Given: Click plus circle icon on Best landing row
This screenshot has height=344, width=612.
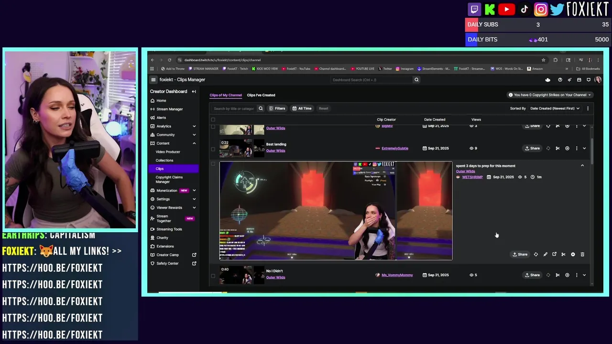Looking at the screenshot, I should 567,149.
